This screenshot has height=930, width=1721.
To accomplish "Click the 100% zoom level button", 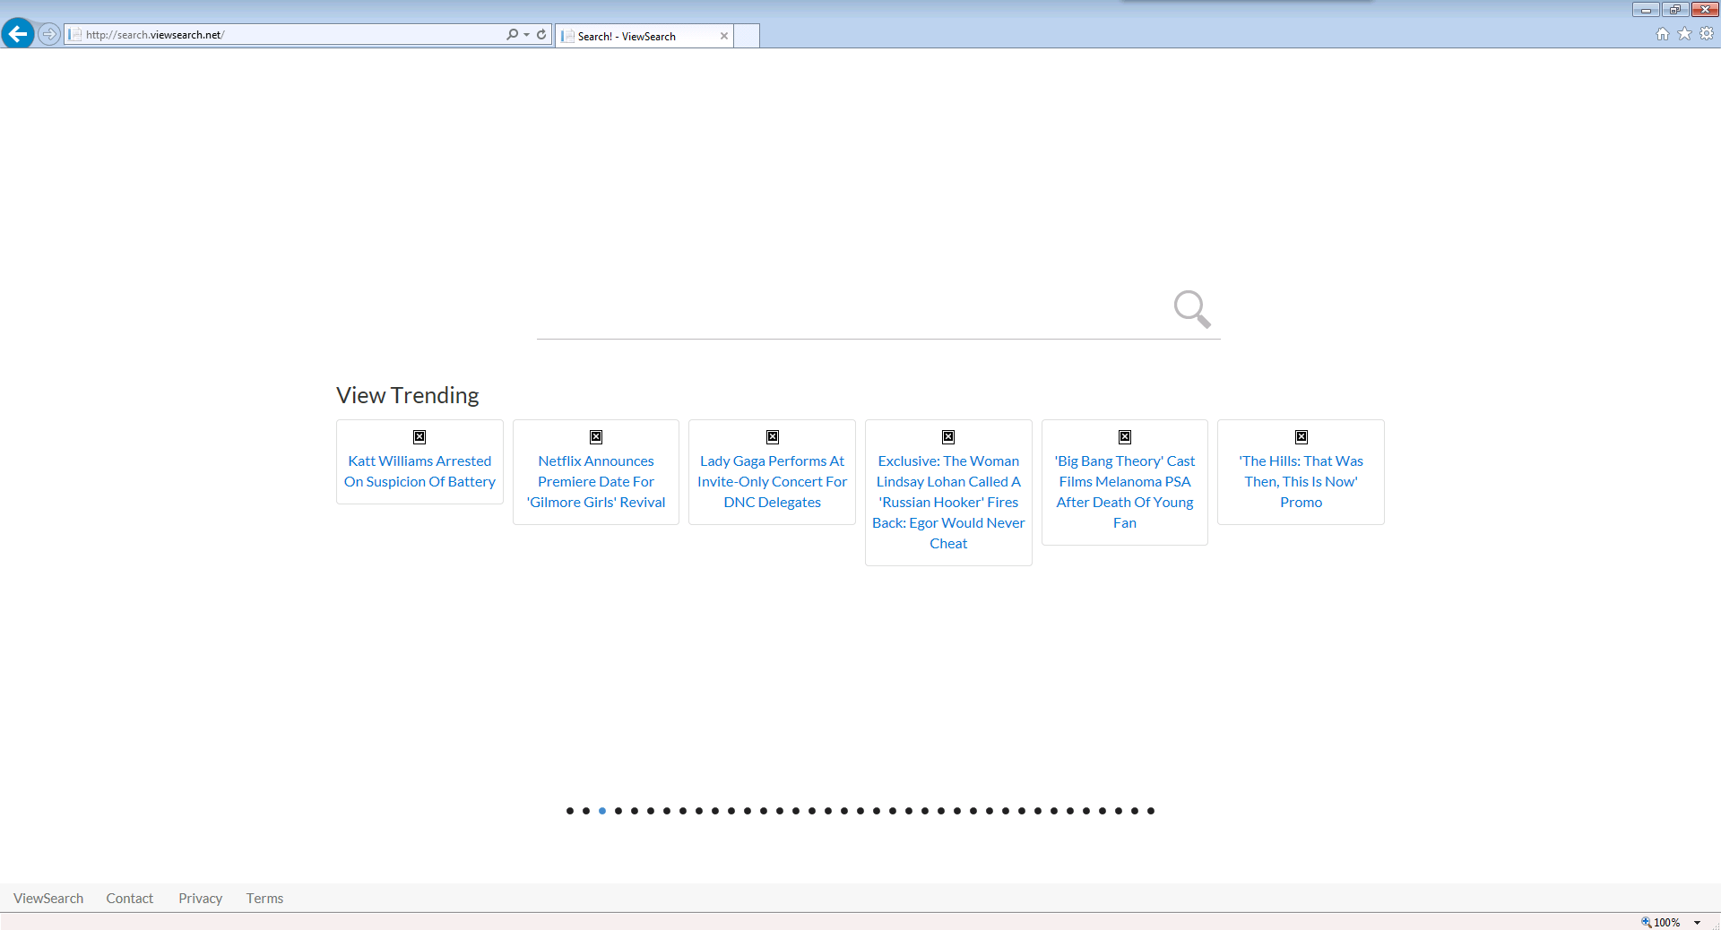I will 1661,922.
